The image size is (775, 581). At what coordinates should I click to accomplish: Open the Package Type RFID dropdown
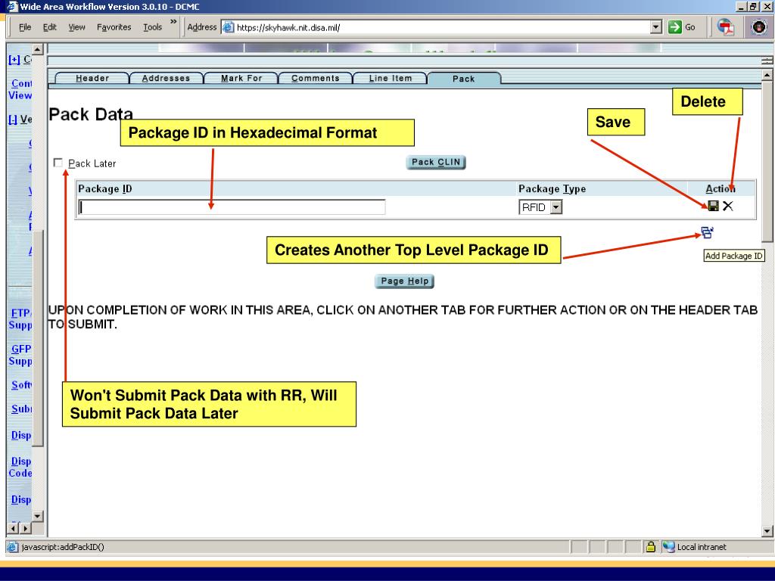[x=556, y=207]
